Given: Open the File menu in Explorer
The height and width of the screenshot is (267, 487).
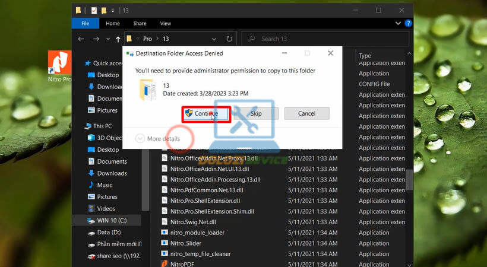Looking at the screenshot, I should tap(85, 23).
